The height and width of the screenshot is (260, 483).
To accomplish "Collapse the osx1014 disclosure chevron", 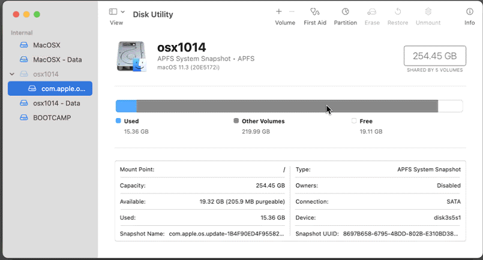I will point(12,74).
